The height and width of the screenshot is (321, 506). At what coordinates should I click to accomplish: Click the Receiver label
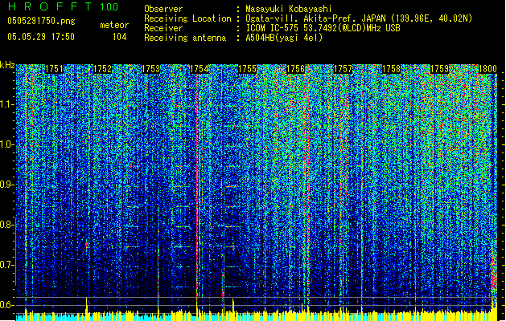pyautogui.click(x=163, y=28)
